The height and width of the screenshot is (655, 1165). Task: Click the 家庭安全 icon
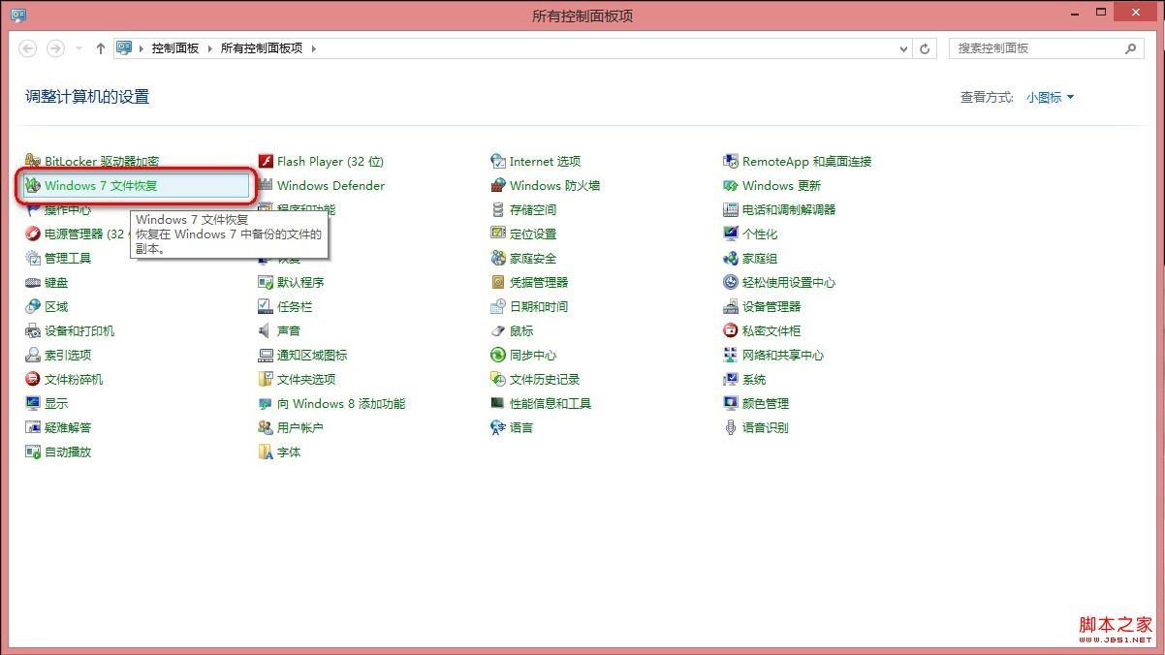click(498, 259)
